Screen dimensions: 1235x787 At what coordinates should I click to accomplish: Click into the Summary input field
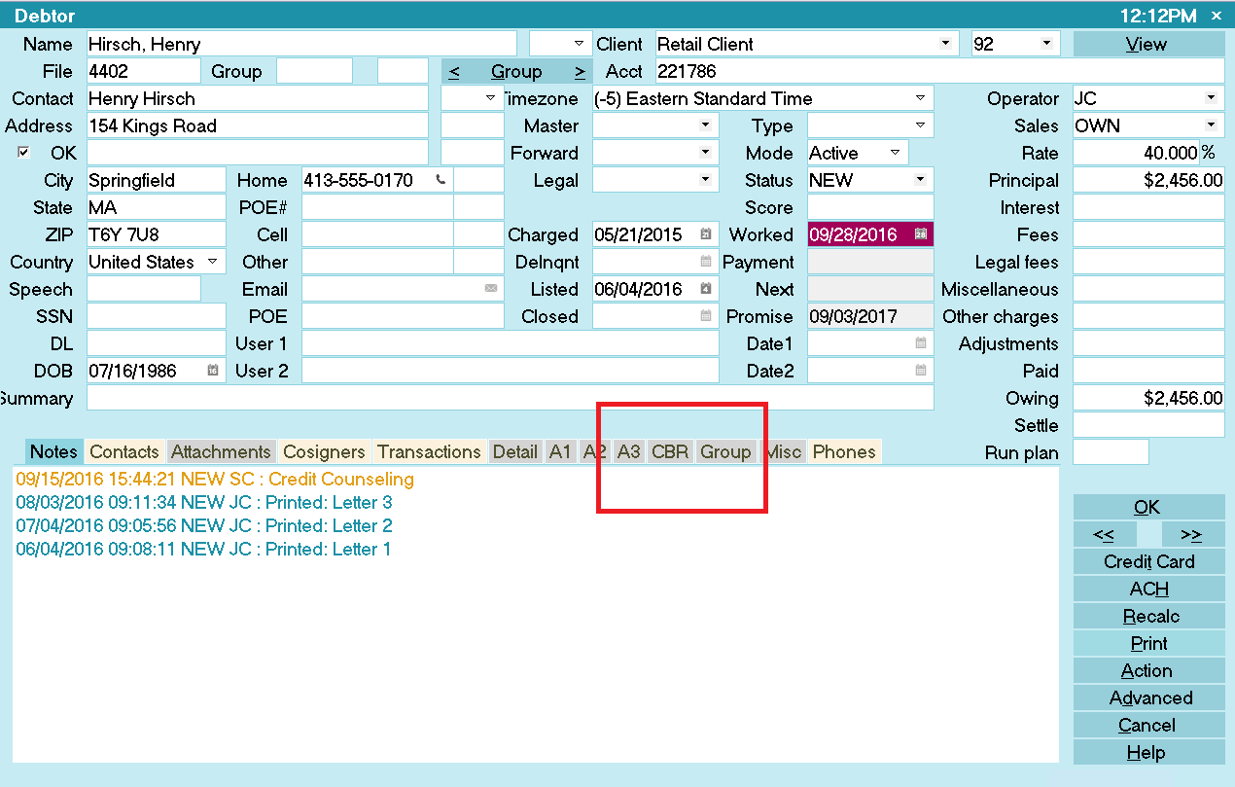tap(510, 398)
